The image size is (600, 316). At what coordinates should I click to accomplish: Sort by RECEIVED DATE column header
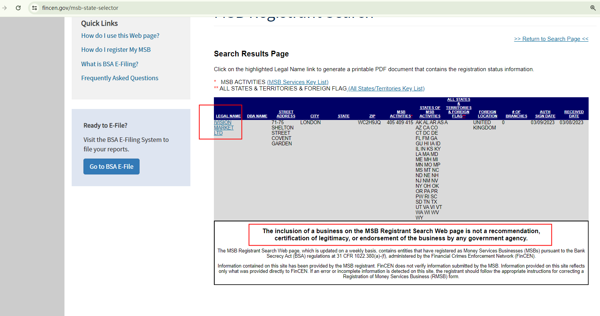point(574,114)
